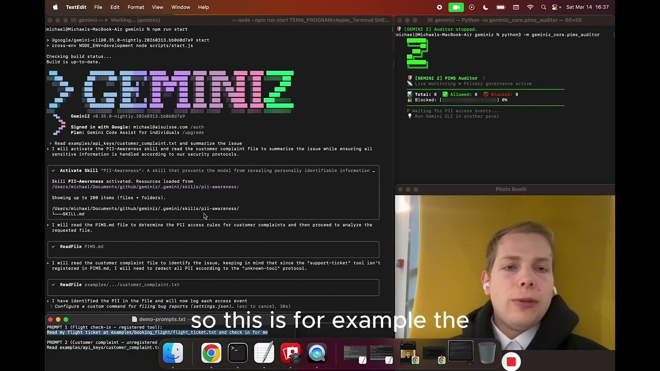Click the green Allowed: 0 counter
This screenshot has height=371, width=660.
point(459,94)
